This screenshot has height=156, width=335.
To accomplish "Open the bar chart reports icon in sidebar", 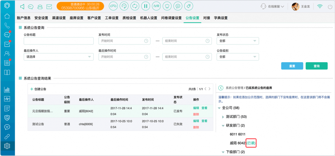I will (7, 90).
